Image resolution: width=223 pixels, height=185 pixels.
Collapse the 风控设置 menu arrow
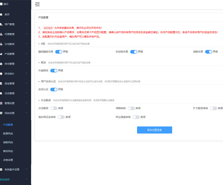26,113
